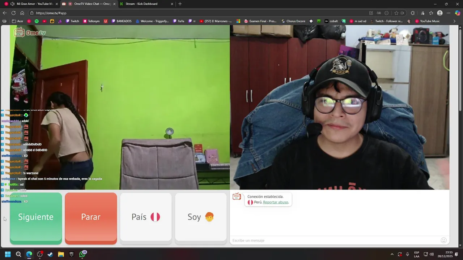Image resolution: width=463 pixels, height=260 pixels.
Task: Open Windows taskbar search
Action: pyautogui.click(x=18, y=254)
